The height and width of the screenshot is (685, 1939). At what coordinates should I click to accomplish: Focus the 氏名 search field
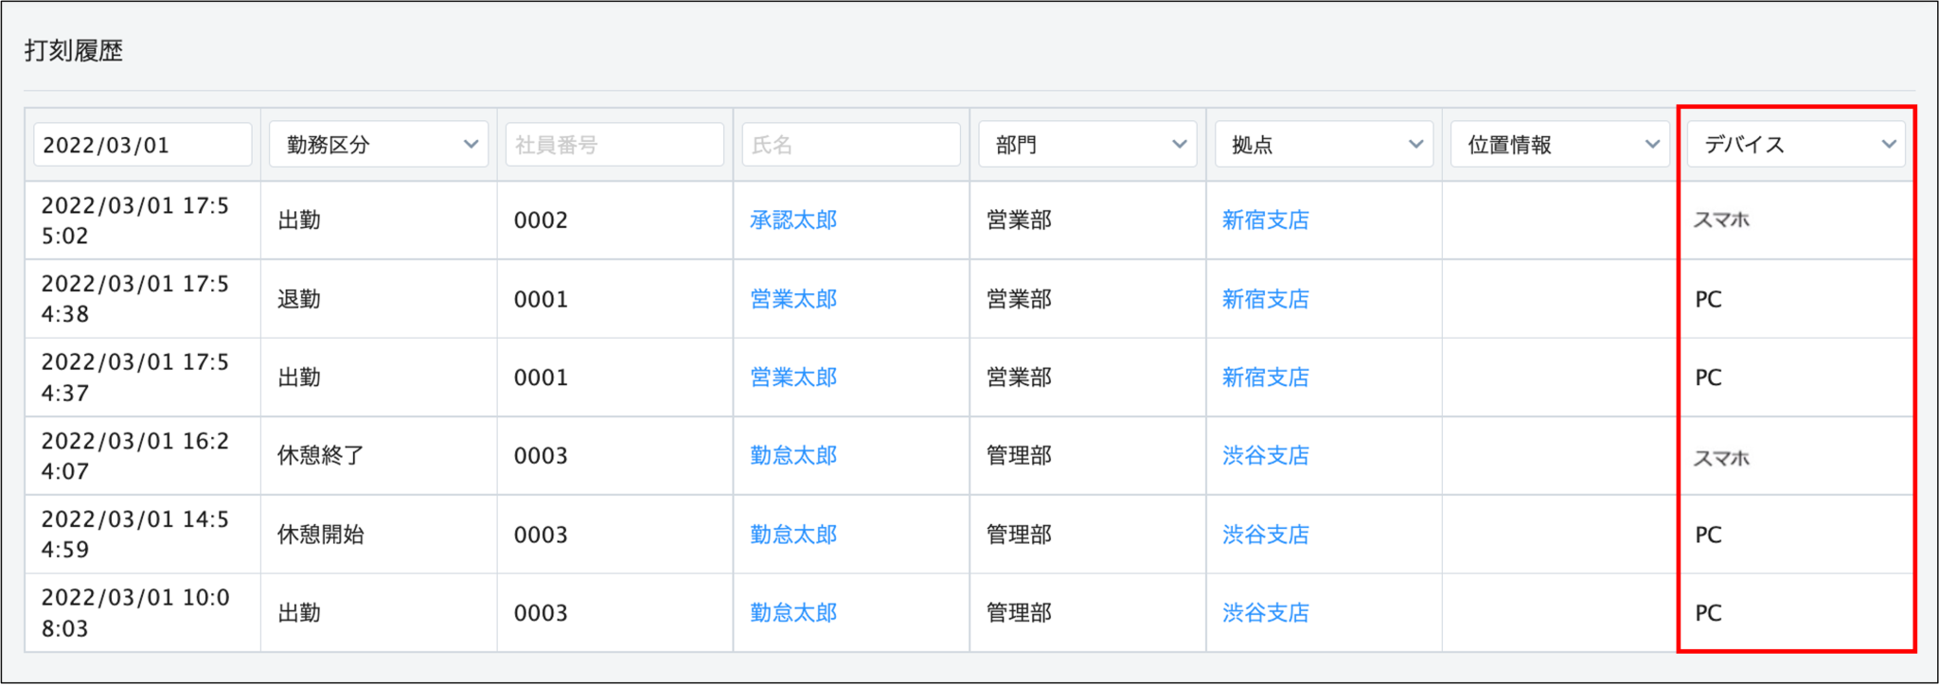tap(850, 145)
